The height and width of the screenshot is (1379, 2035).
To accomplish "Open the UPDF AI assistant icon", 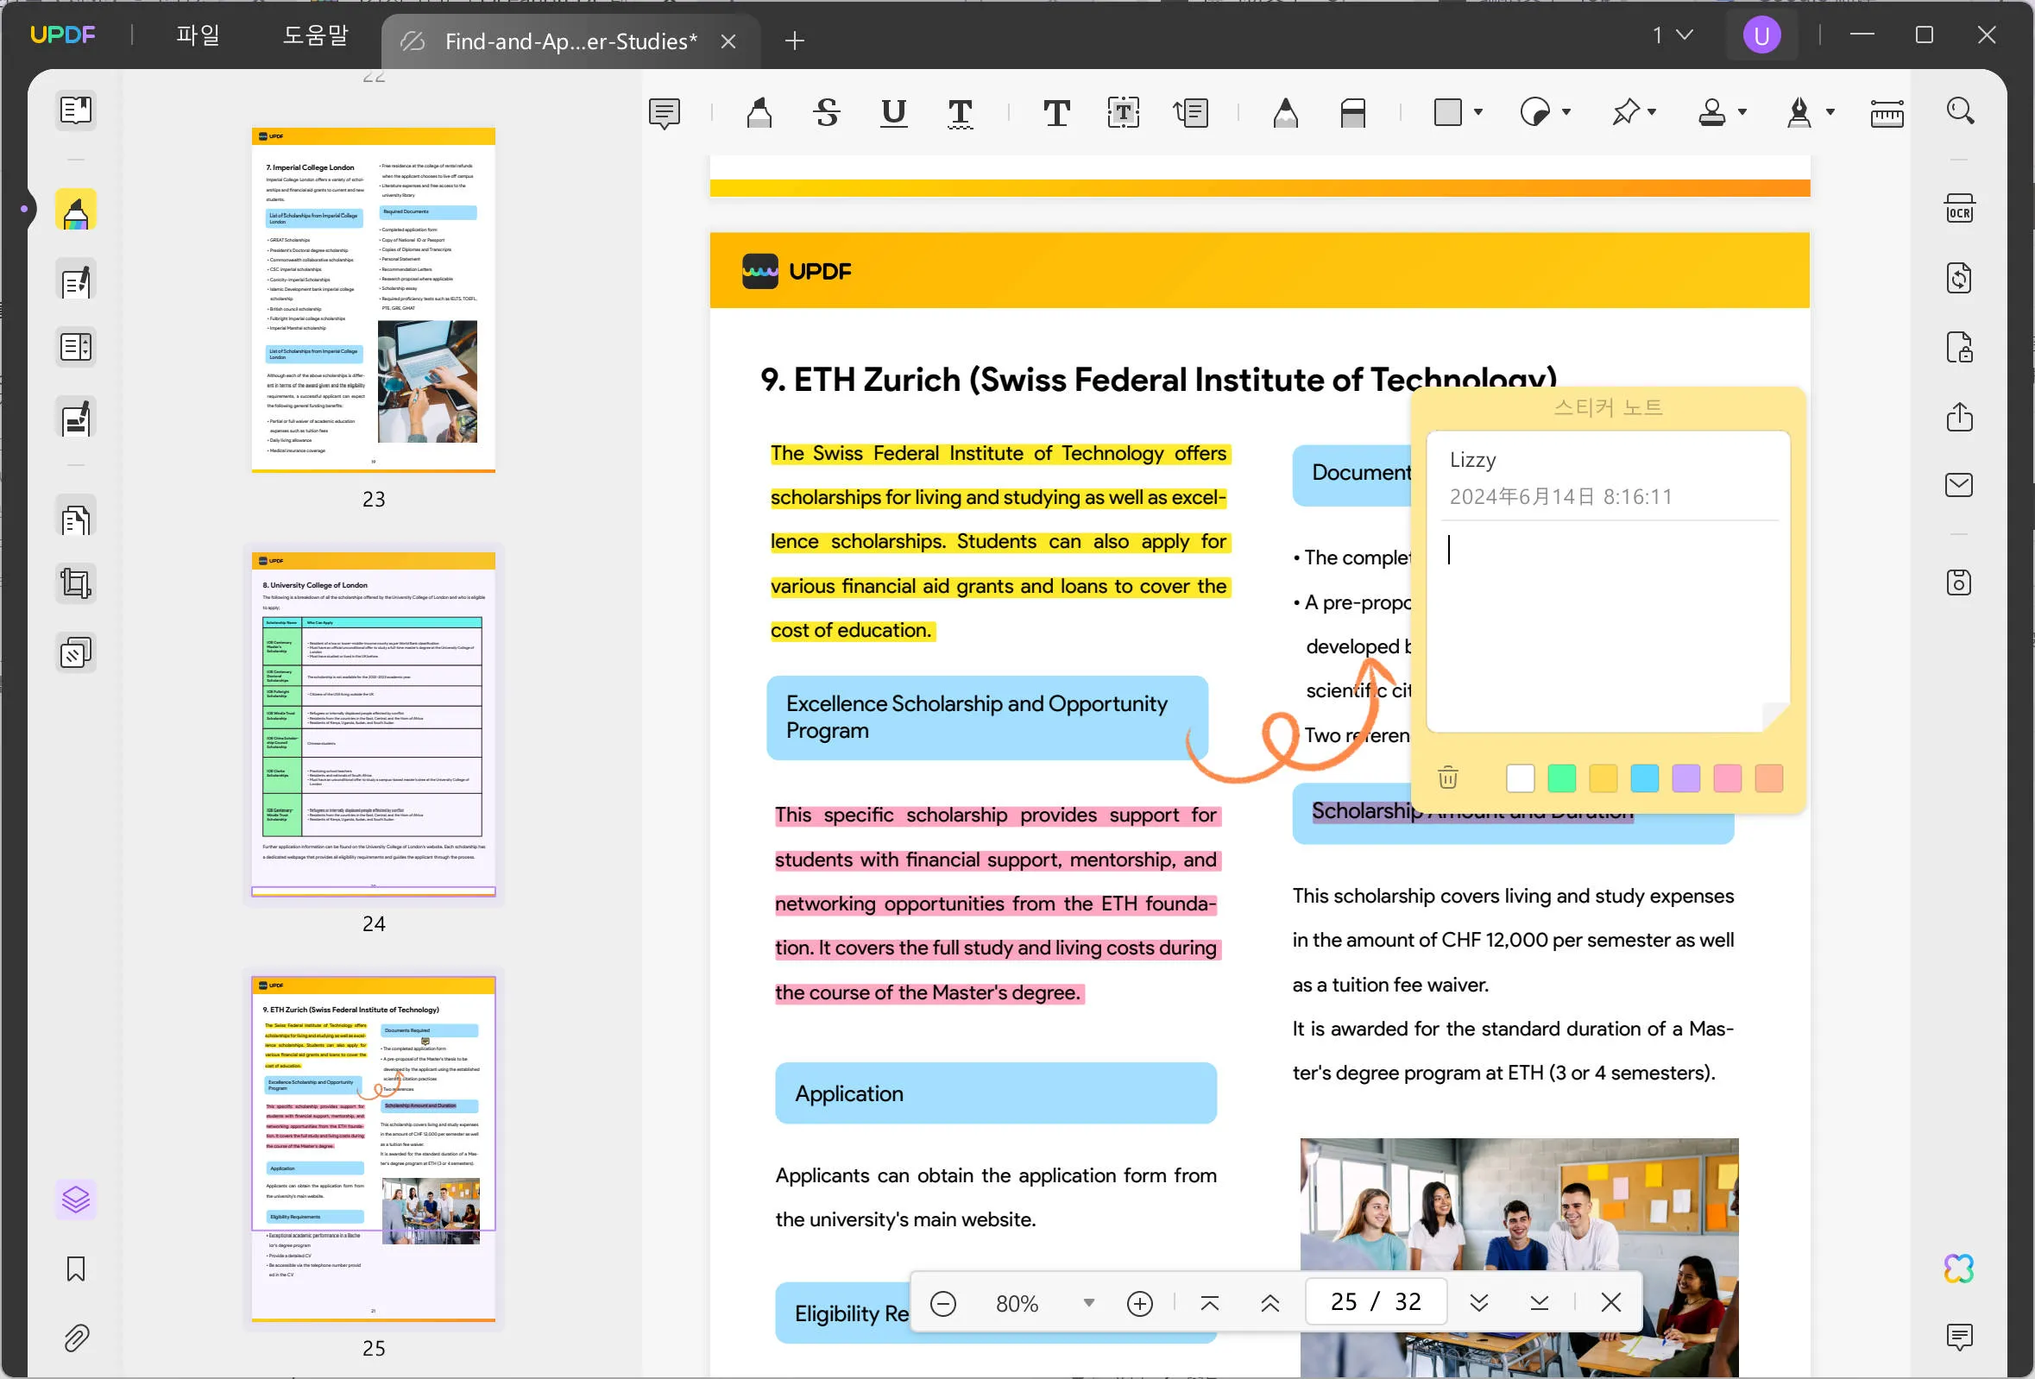I will (1960, 1269).
